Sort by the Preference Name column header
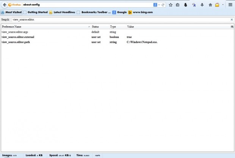The width and height of the screenshot is (235, 158). point(46,27)
